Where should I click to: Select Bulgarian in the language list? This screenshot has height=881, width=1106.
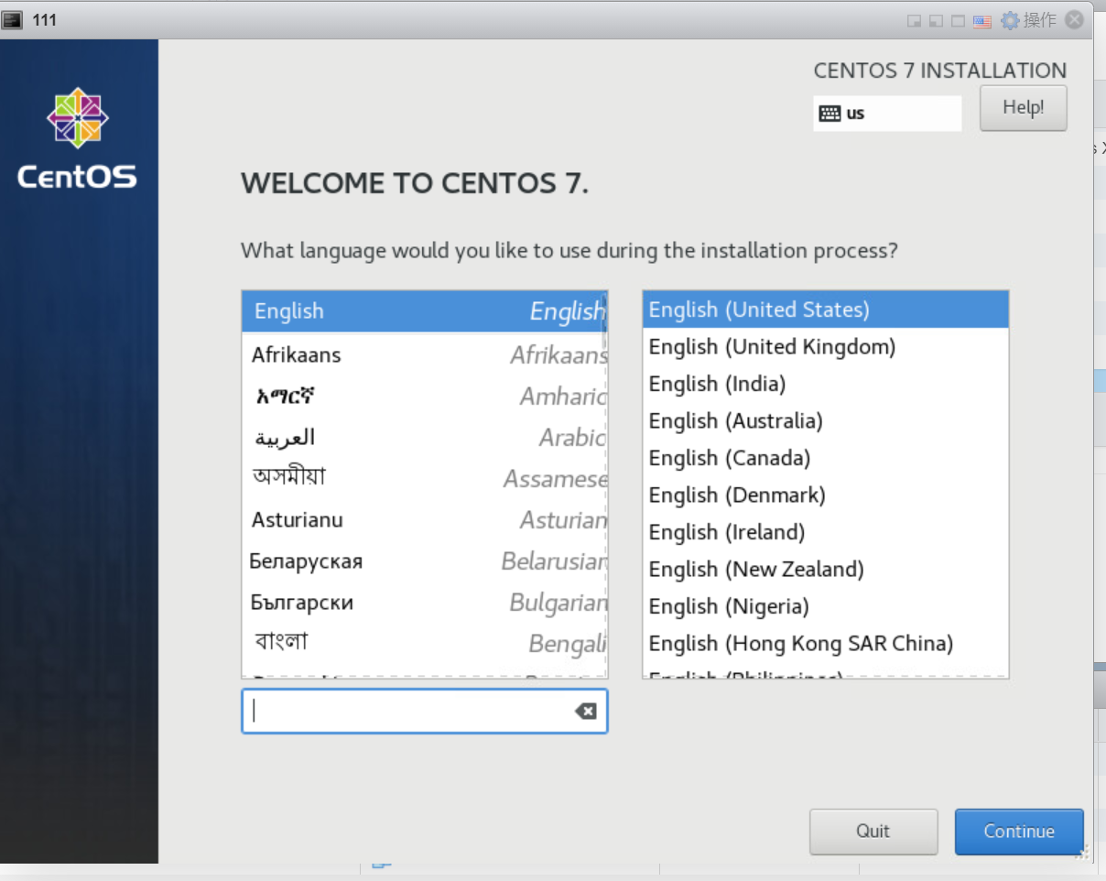pos(424,603)
